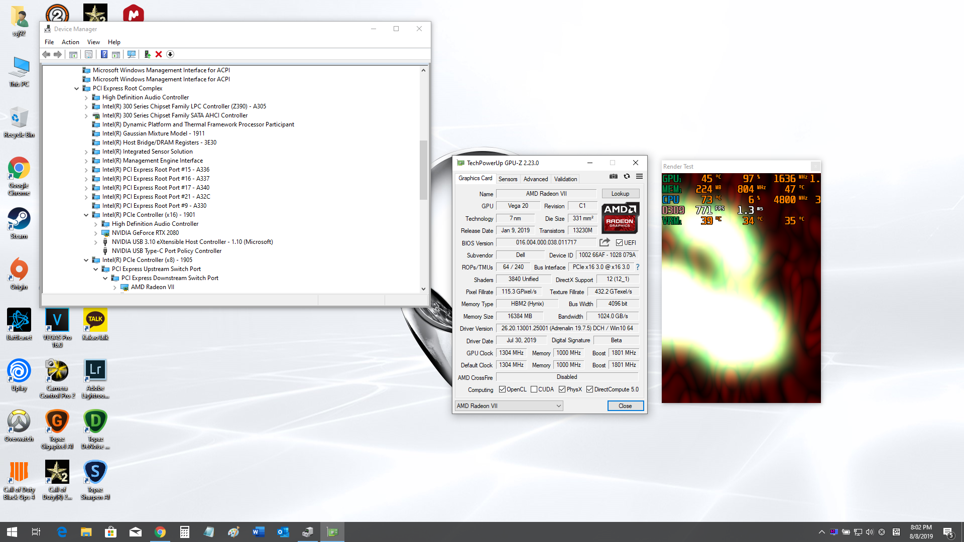Collapse Intel PCIe Controller (x16) - 1901
This screenshot has height=542, width=964.
coord(86,215)
